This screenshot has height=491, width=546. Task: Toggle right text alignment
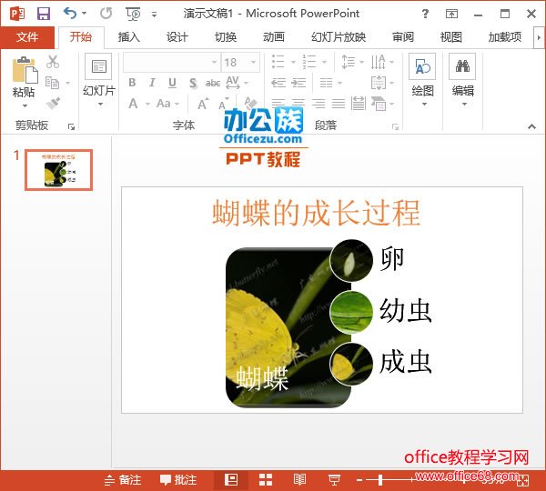point(318,104)
